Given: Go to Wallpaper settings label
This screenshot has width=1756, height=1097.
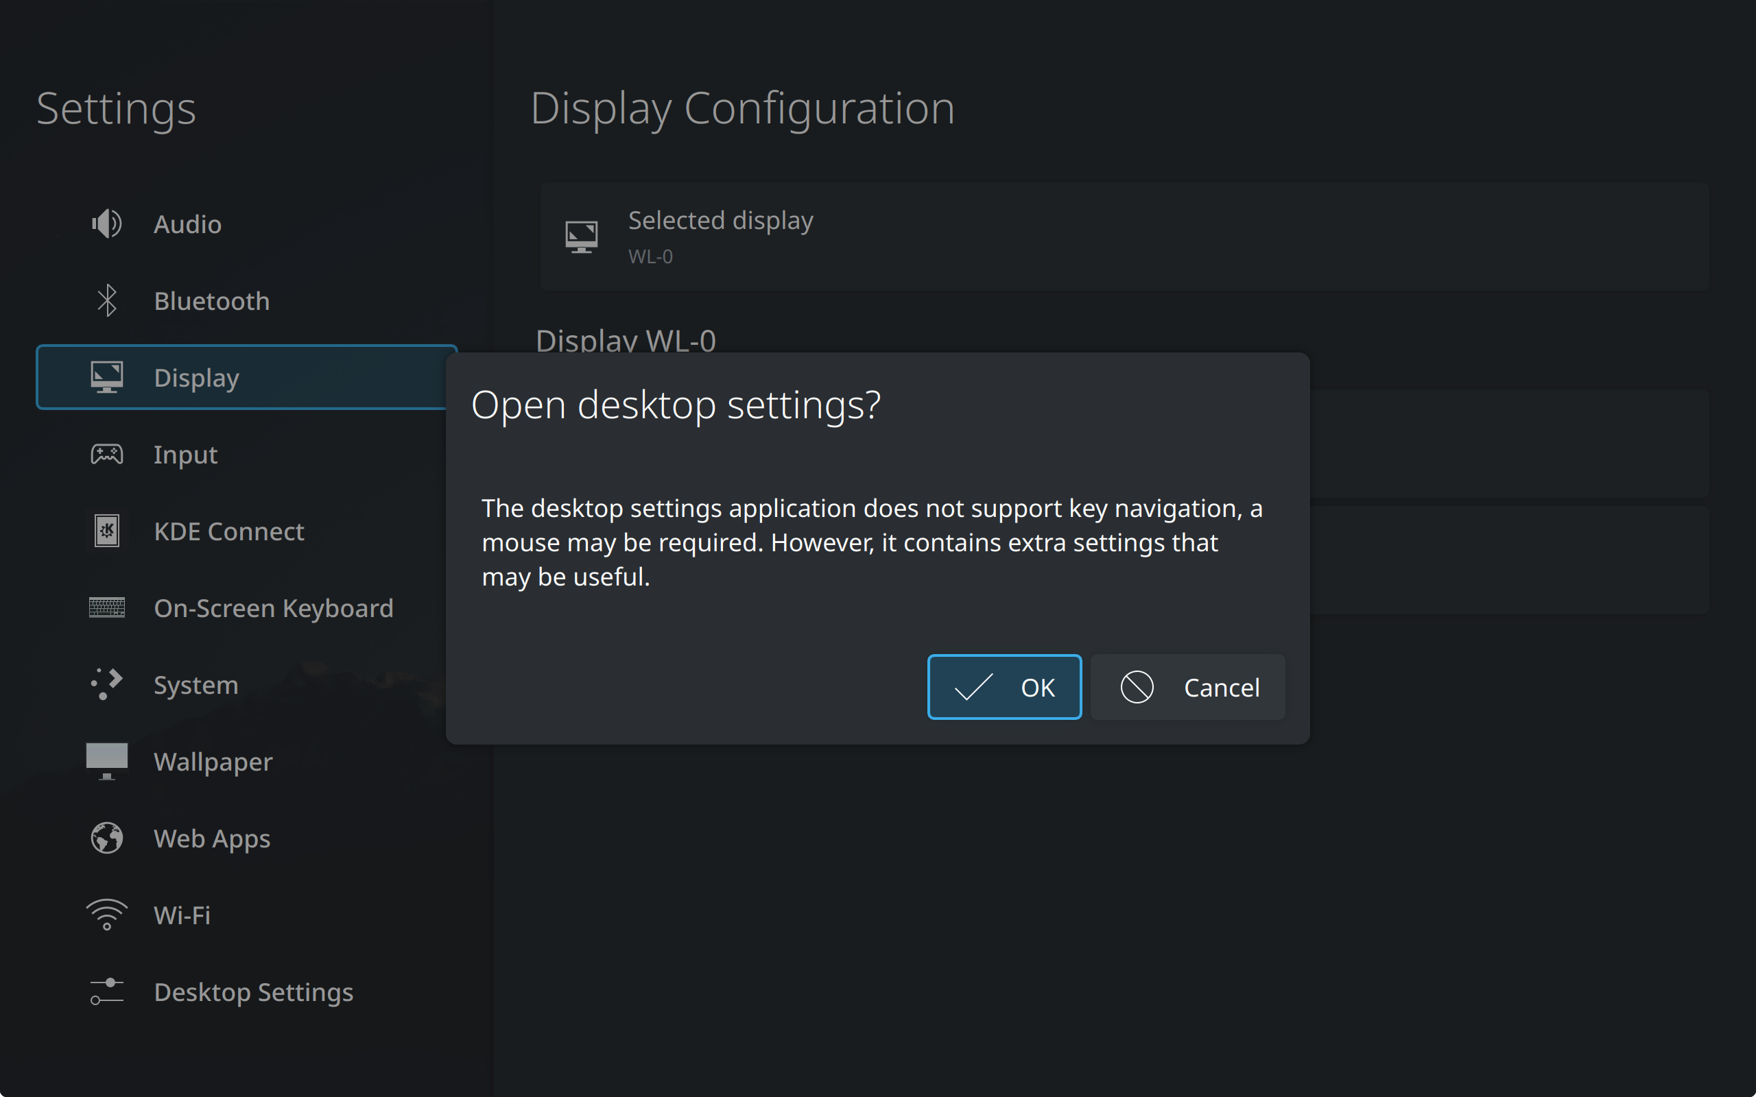Looking at the screenshot, I should coord(213,762).
